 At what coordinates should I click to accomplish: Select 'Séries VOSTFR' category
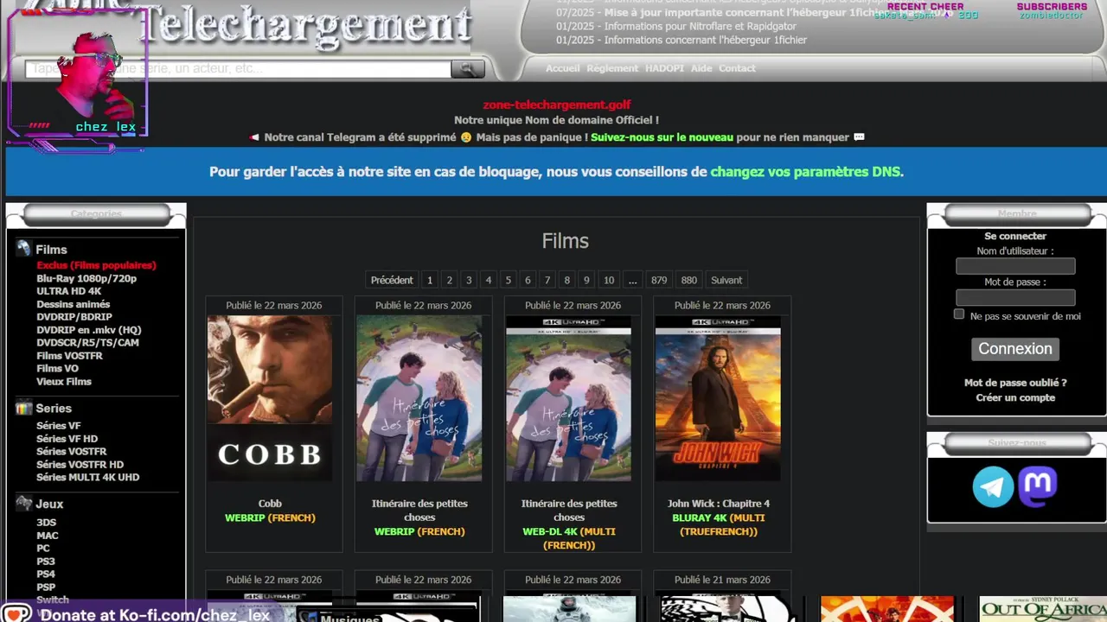click(71, 452)
